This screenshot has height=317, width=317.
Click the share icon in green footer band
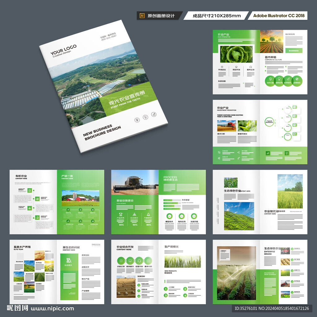(238, 152)
